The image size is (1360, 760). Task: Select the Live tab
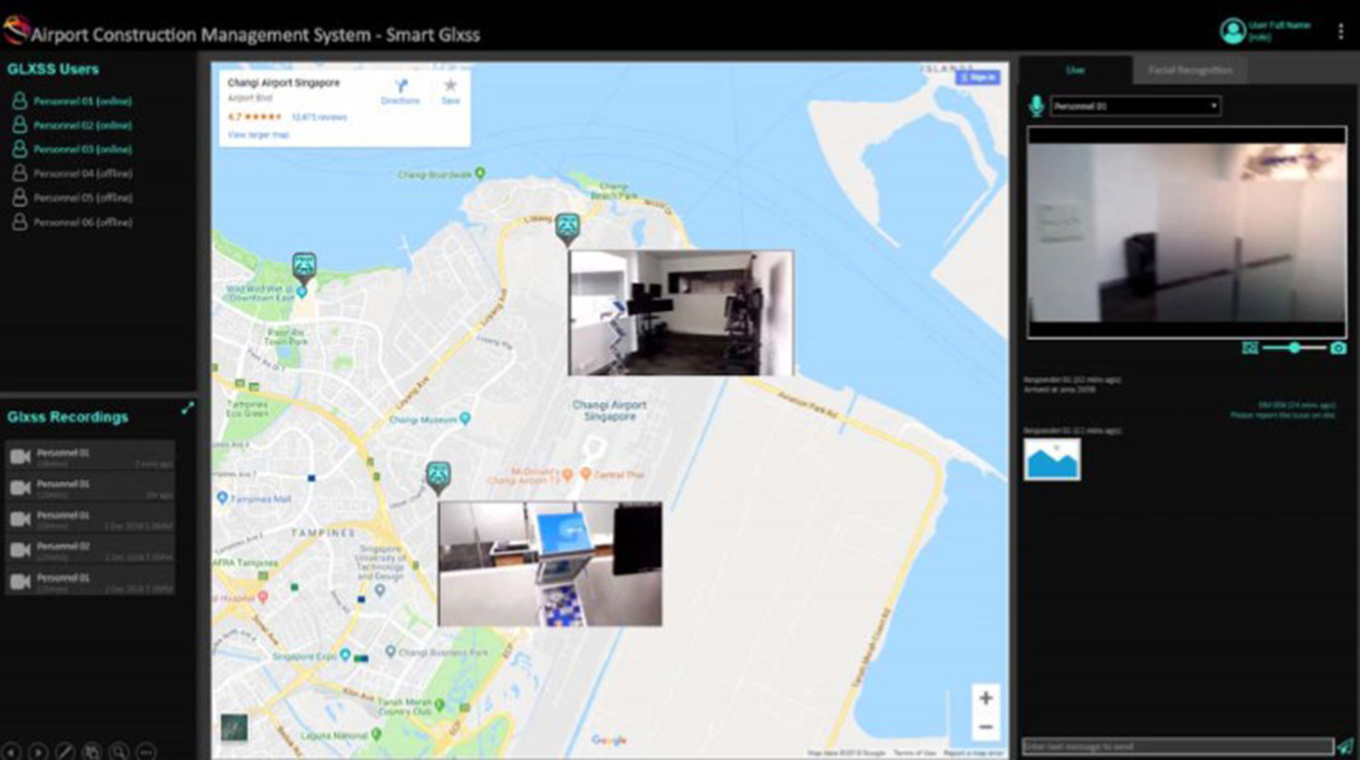(1075, 70)
